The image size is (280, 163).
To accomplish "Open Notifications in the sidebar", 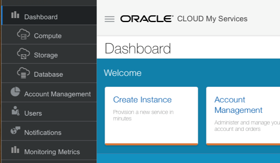I will tap(49, 131).
